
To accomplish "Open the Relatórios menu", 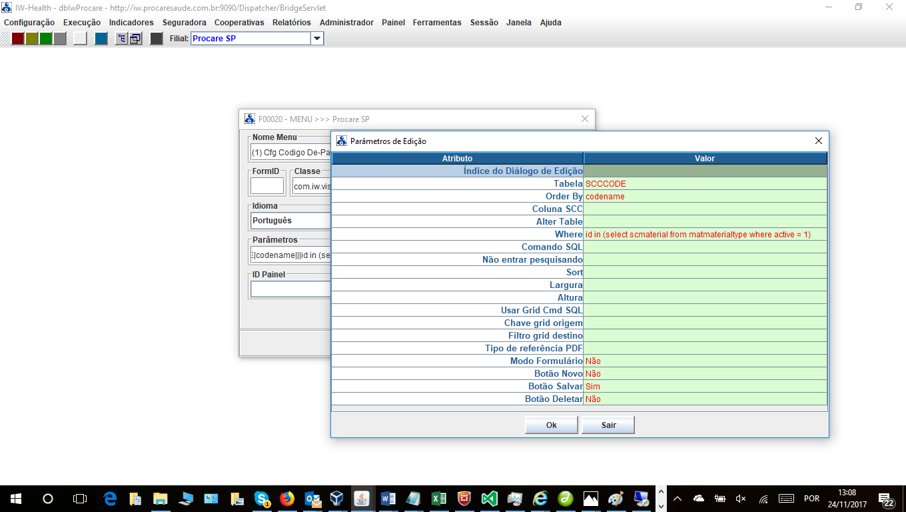I will coord(292,22).
